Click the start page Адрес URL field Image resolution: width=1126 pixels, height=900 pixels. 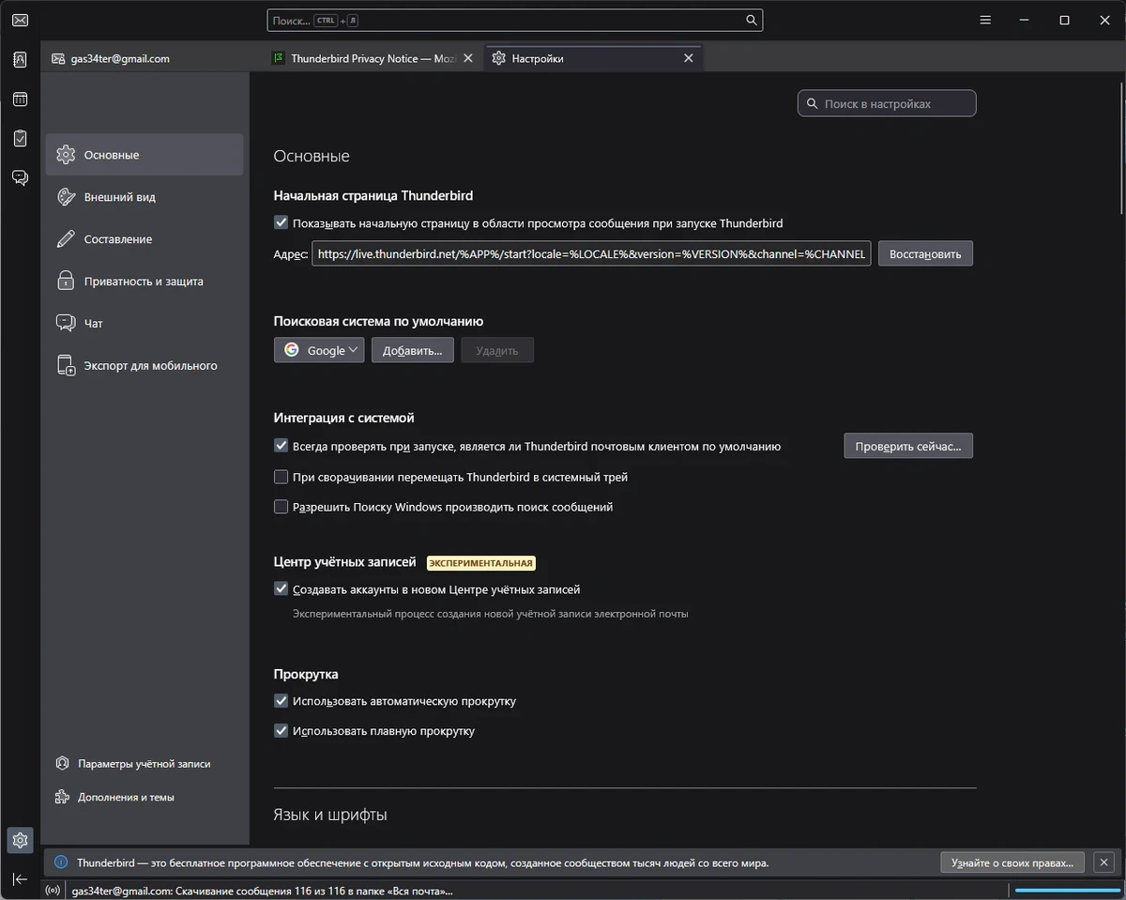tap(591, 253)
